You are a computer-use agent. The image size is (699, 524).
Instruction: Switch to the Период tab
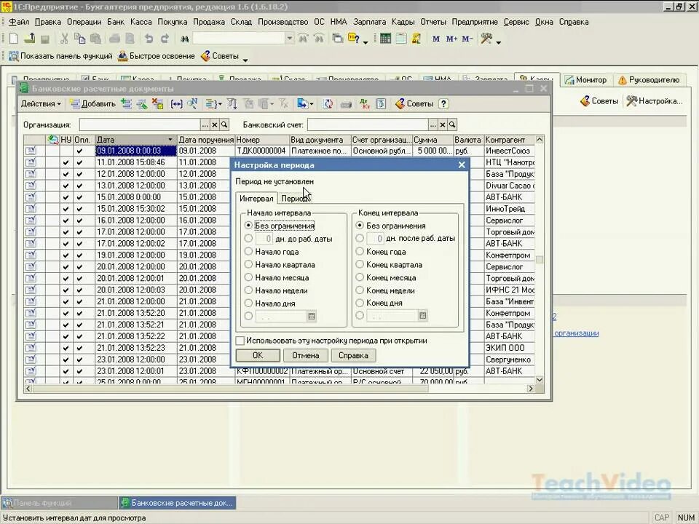pos(294,199)
